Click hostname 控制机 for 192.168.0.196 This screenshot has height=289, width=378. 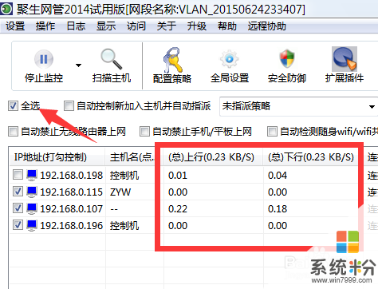(x=124, y=226)
